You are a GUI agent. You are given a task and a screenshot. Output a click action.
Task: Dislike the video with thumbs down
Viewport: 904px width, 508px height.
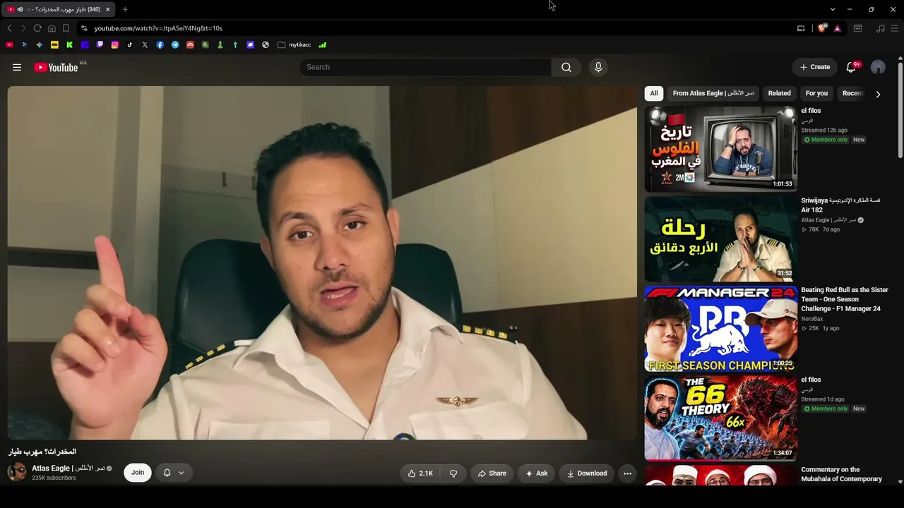point(453,473)
